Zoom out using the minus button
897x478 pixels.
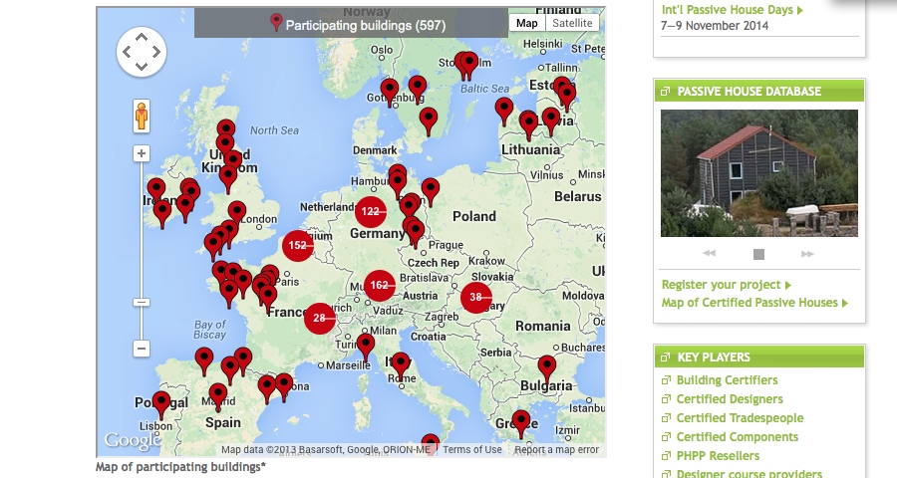click(x=142, y=349)
